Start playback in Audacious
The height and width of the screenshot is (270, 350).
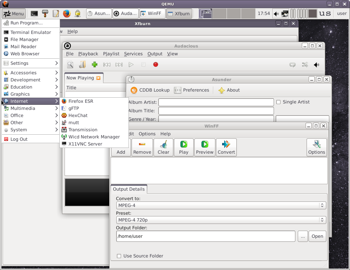[131, 64]
